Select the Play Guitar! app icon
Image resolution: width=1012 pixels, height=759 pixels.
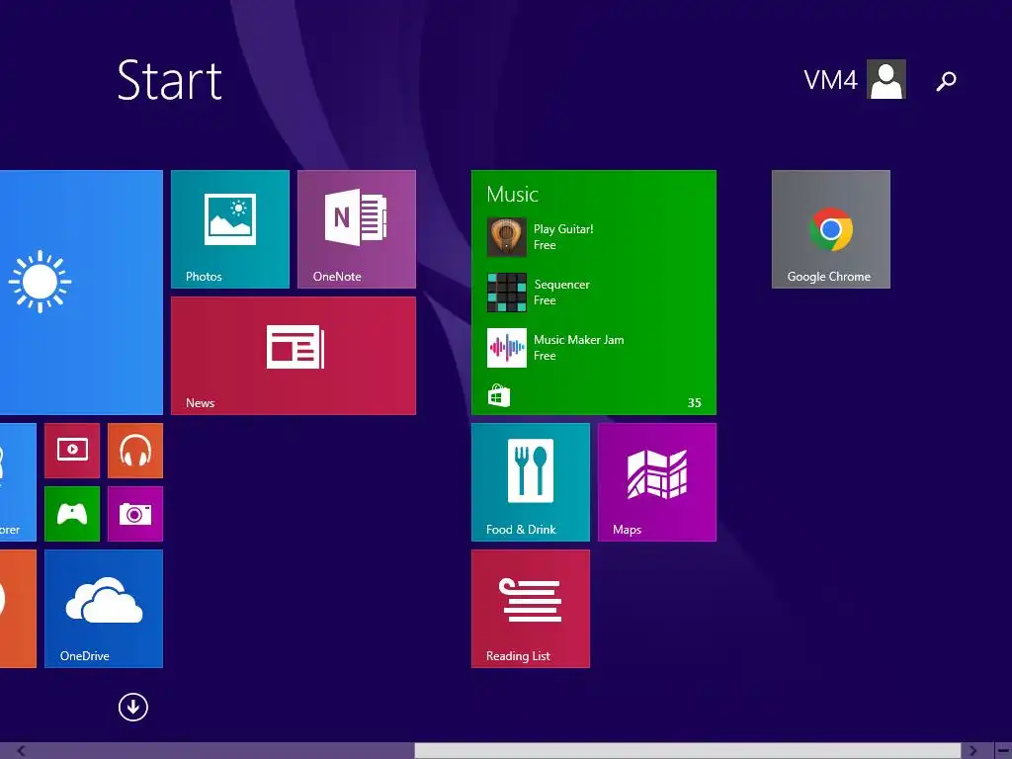coord(507,237)
